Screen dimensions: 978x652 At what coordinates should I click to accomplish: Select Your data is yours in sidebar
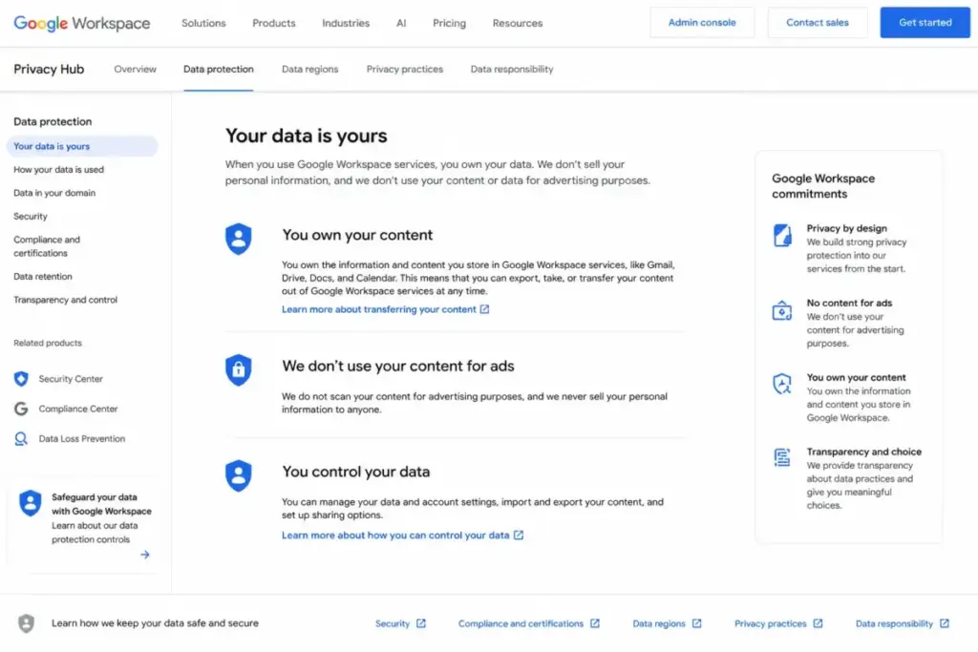[82, 146]
